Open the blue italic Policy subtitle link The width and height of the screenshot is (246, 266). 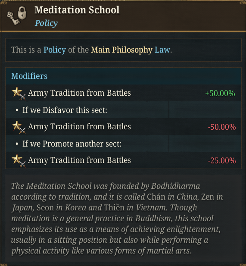[x=46, y=23]
